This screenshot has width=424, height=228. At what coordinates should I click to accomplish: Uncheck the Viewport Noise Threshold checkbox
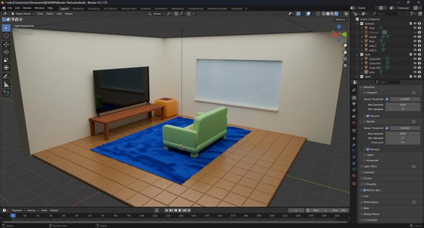[x=387, y=99]
